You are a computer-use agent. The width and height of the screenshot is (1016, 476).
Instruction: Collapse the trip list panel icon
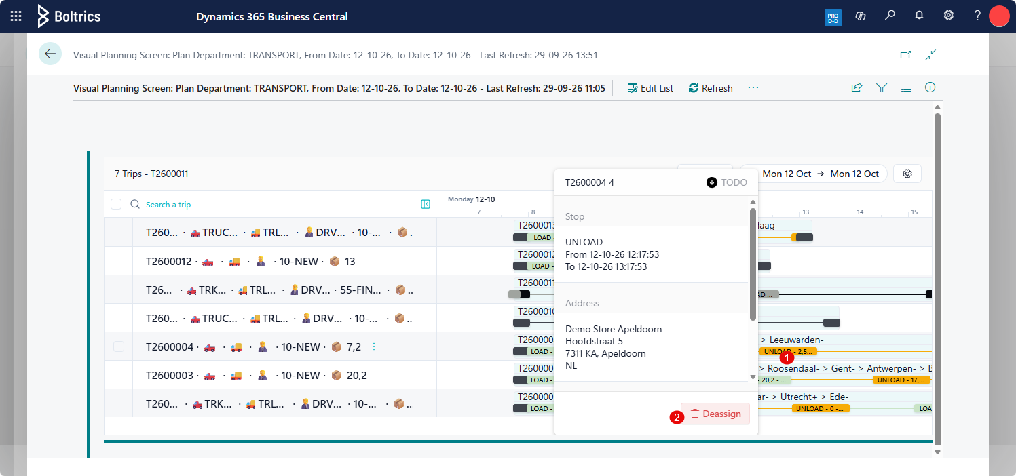[426, 204]
